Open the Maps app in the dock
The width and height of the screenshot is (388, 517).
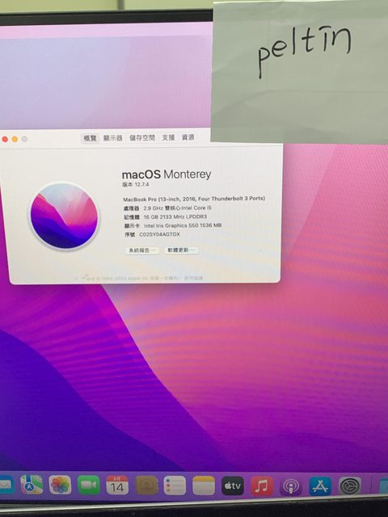32,485
